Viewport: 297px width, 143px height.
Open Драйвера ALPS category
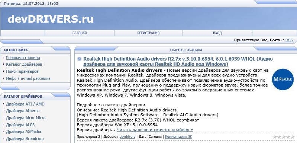click(x=20, y=125)
